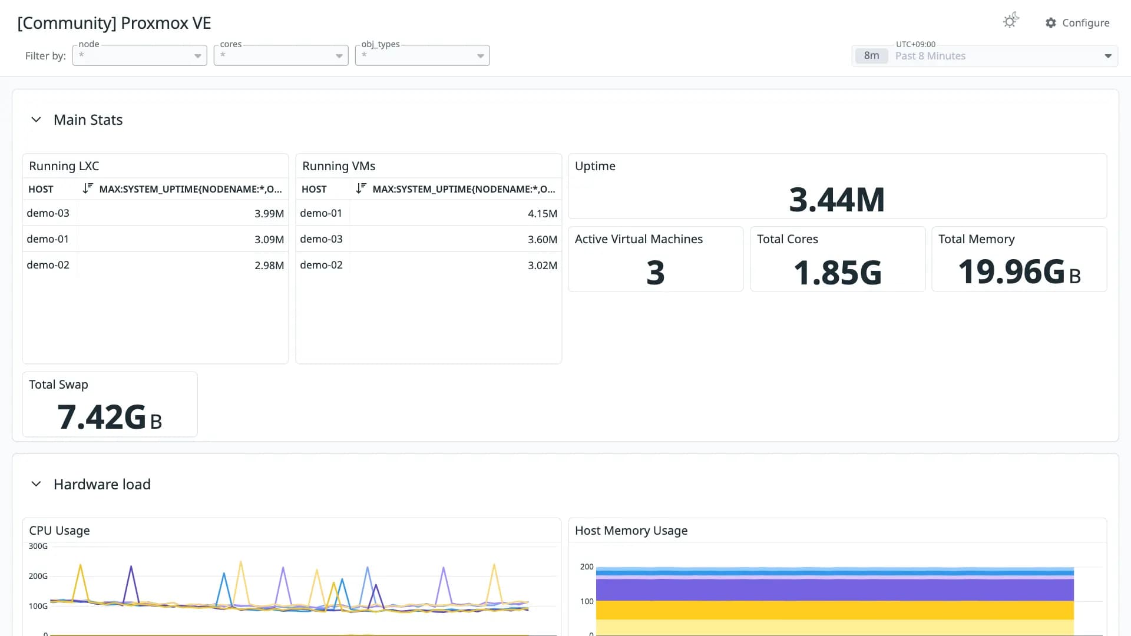Screen dimensions: 1131x636
Task: Open the Past 8 Minutes time range dropdown
Action: [985, 56]
